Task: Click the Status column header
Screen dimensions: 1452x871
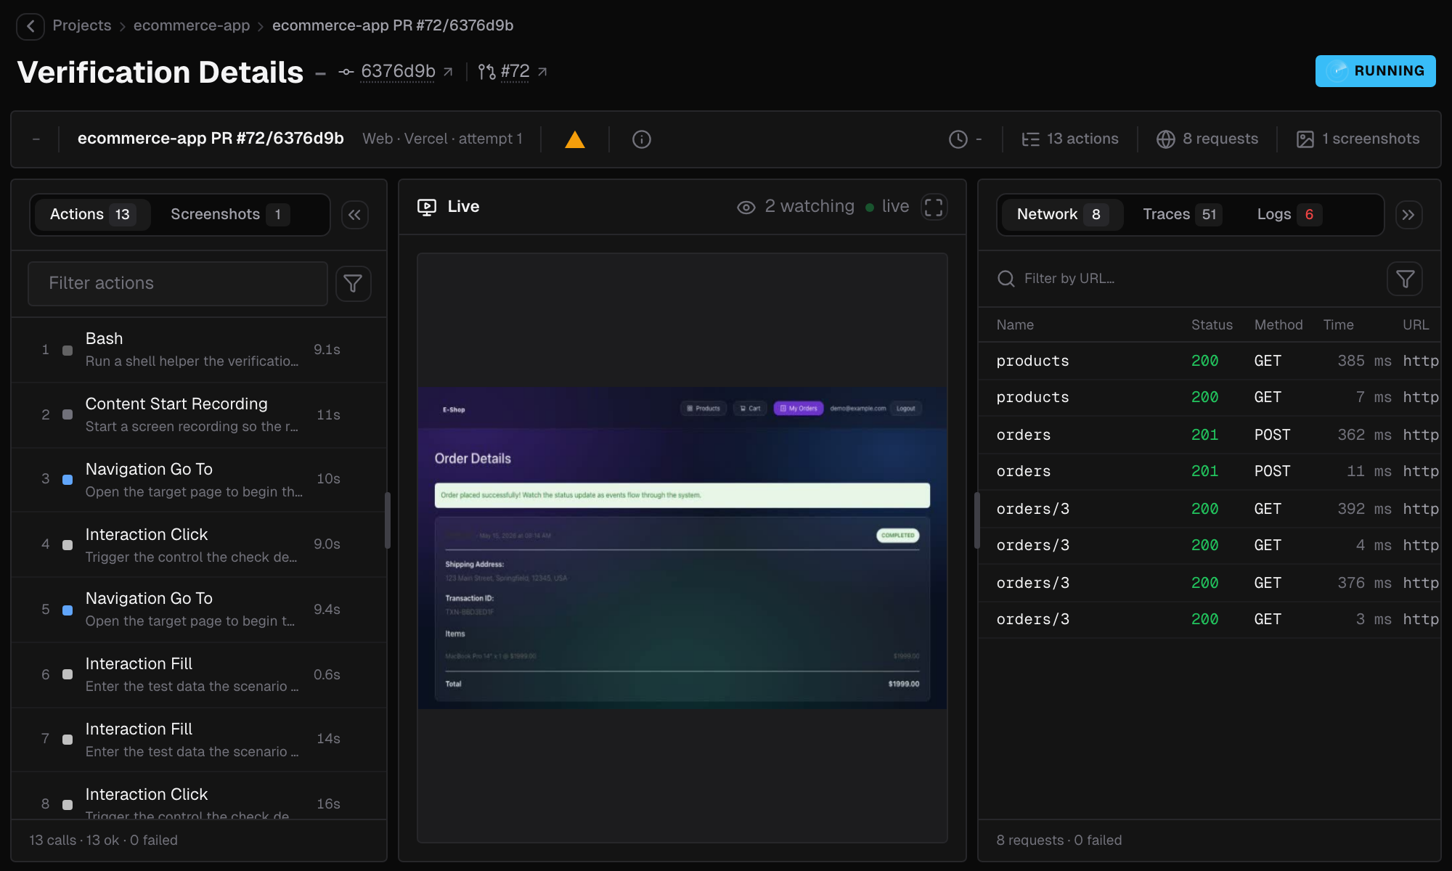Action: tap(1212, 325)
